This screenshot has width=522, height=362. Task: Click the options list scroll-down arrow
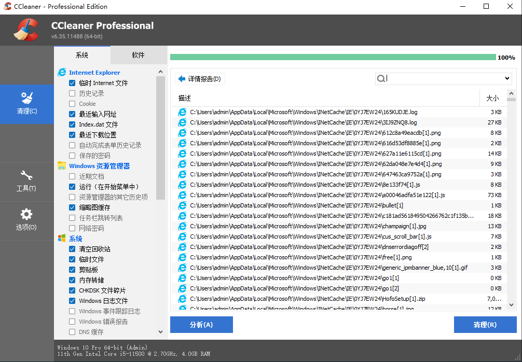pyautogui.click(x=160, y=332)
